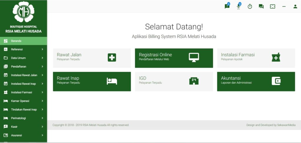Viewport: 301px width, 143px height.
Task: Open the Perinatologi sidebar menu
Action: tap(24, 118)
